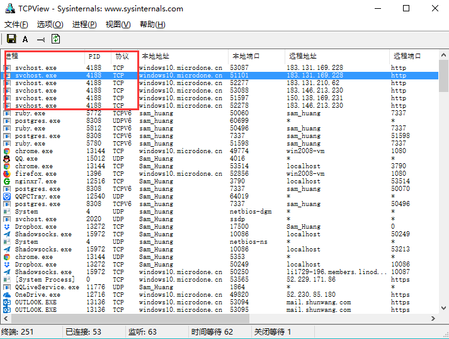
Task: Click the 关闭等待 1 status bar entry
Action: pos(272,332)
